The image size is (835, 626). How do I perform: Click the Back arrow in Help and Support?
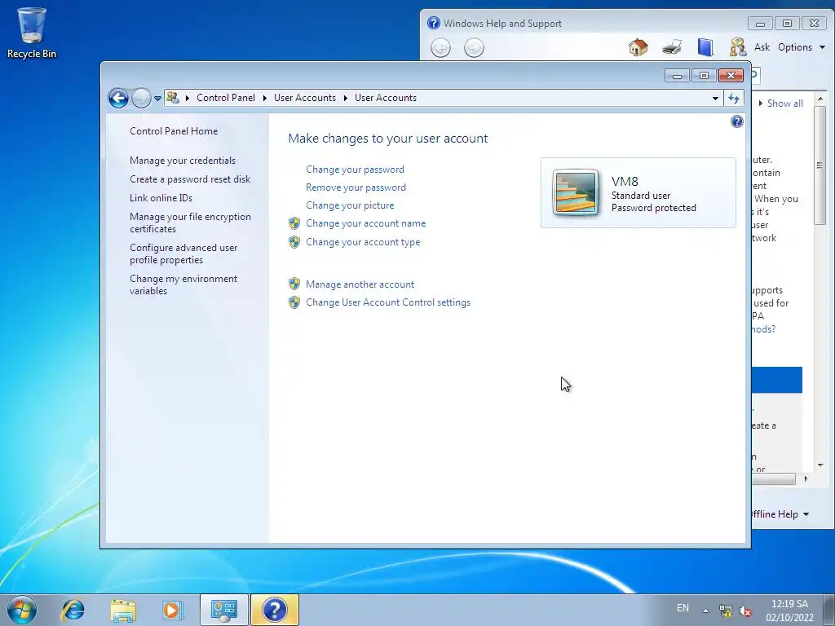[x=440, y=48]
